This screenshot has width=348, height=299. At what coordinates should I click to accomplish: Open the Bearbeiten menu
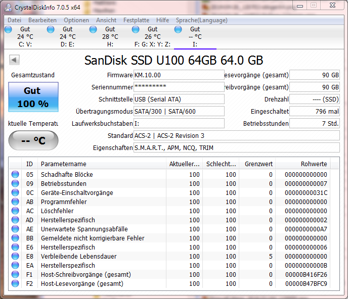[42, 20]
